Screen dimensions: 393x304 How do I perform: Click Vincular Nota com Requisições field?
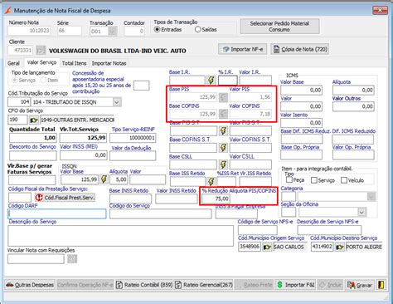coord(36,259)
